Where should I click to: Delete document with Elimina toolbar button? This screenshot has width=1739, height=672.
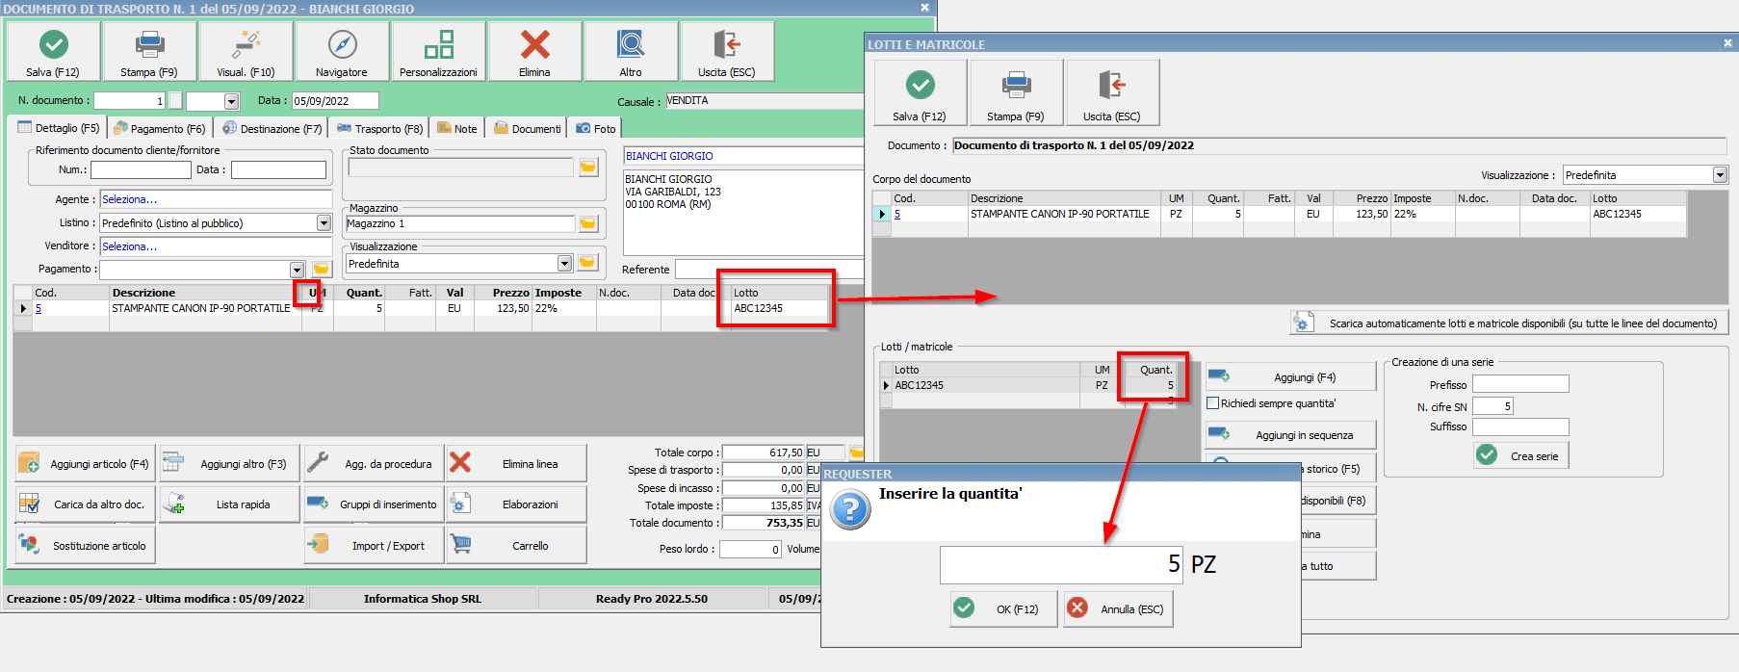[534, 52]
